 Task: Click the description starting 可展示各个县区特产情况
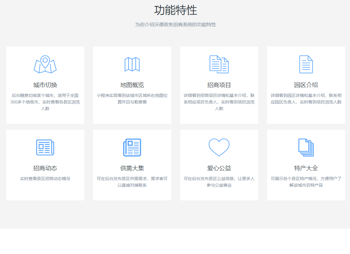pyautogui.click(x=306, y=182)
